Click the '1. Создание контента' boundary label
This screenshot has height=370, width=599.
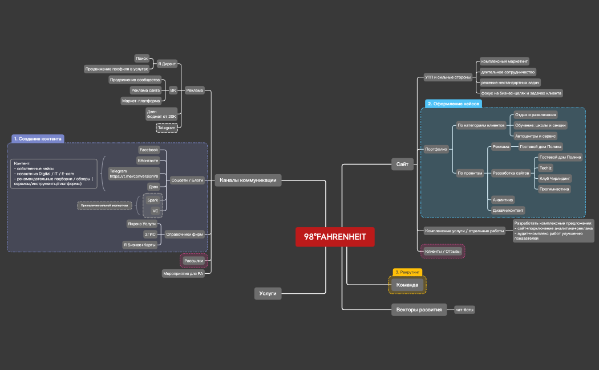(x=37, y=138)
